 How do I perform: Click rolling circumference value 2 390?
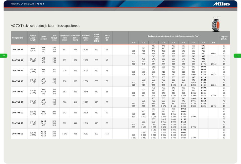click(86, 81)
